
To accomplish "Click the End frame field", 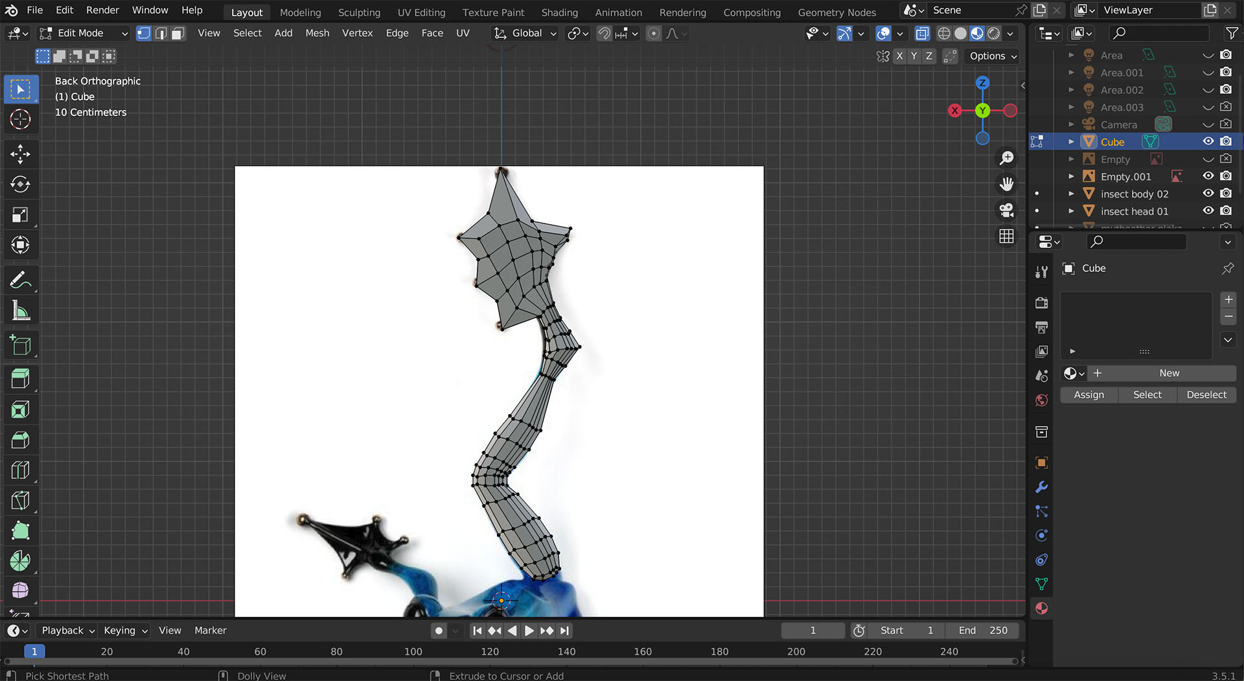I will 982,630.
